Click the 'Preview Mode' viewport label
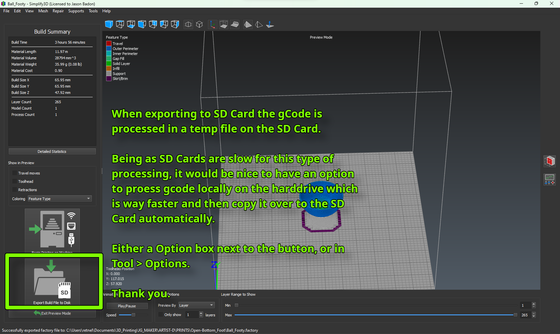 [x=321, y=37]
